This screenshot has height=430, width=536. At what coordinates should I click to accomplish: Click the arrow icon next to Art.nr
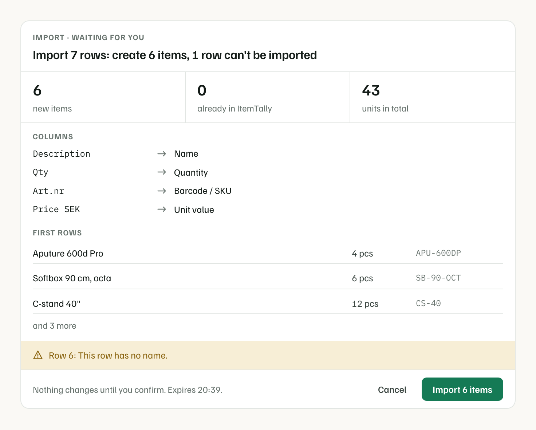162,191
